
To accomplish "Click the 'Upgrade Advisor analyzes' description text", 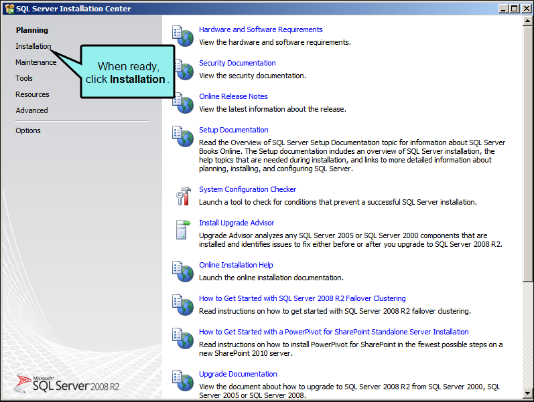I will tap(351, 239).
